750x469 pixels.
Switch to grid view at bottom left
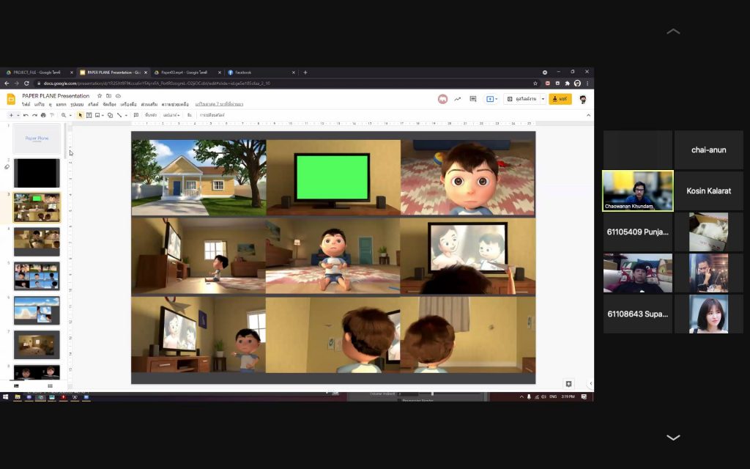50,385
